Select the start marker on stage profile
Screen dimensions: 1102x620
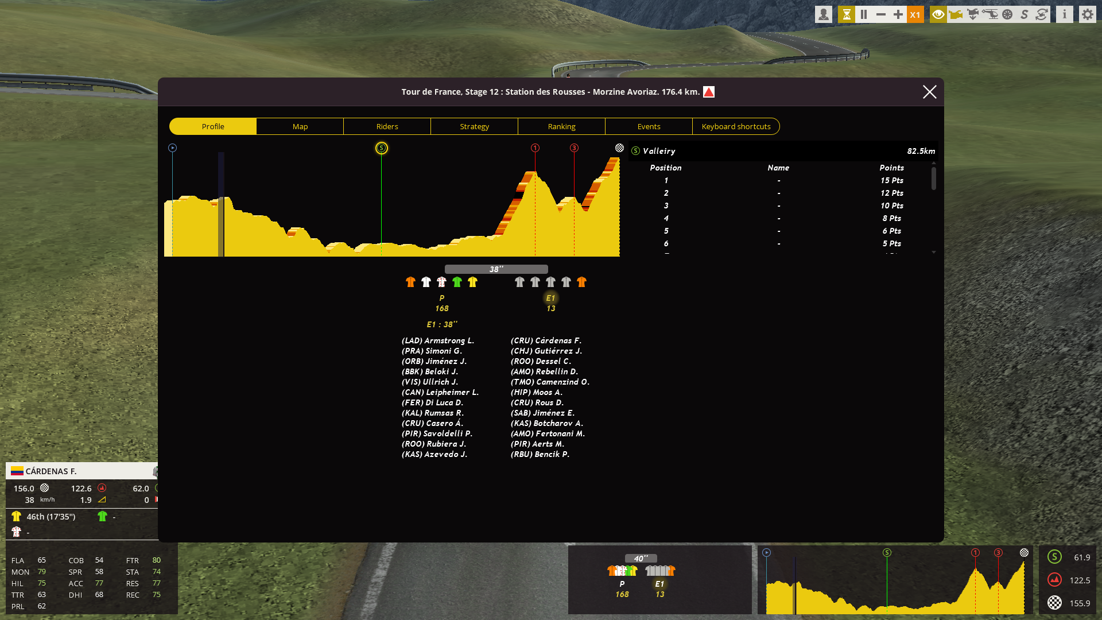172,148
